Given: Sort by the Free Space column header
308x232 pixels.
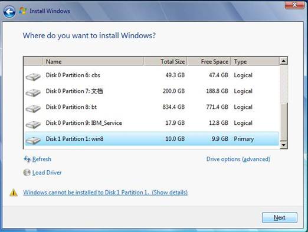Looking at the screenshot, I should (x=209, y=61).
